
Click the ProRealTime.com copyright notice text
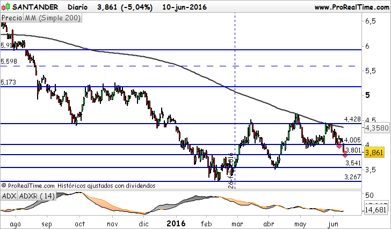point(78,186)
